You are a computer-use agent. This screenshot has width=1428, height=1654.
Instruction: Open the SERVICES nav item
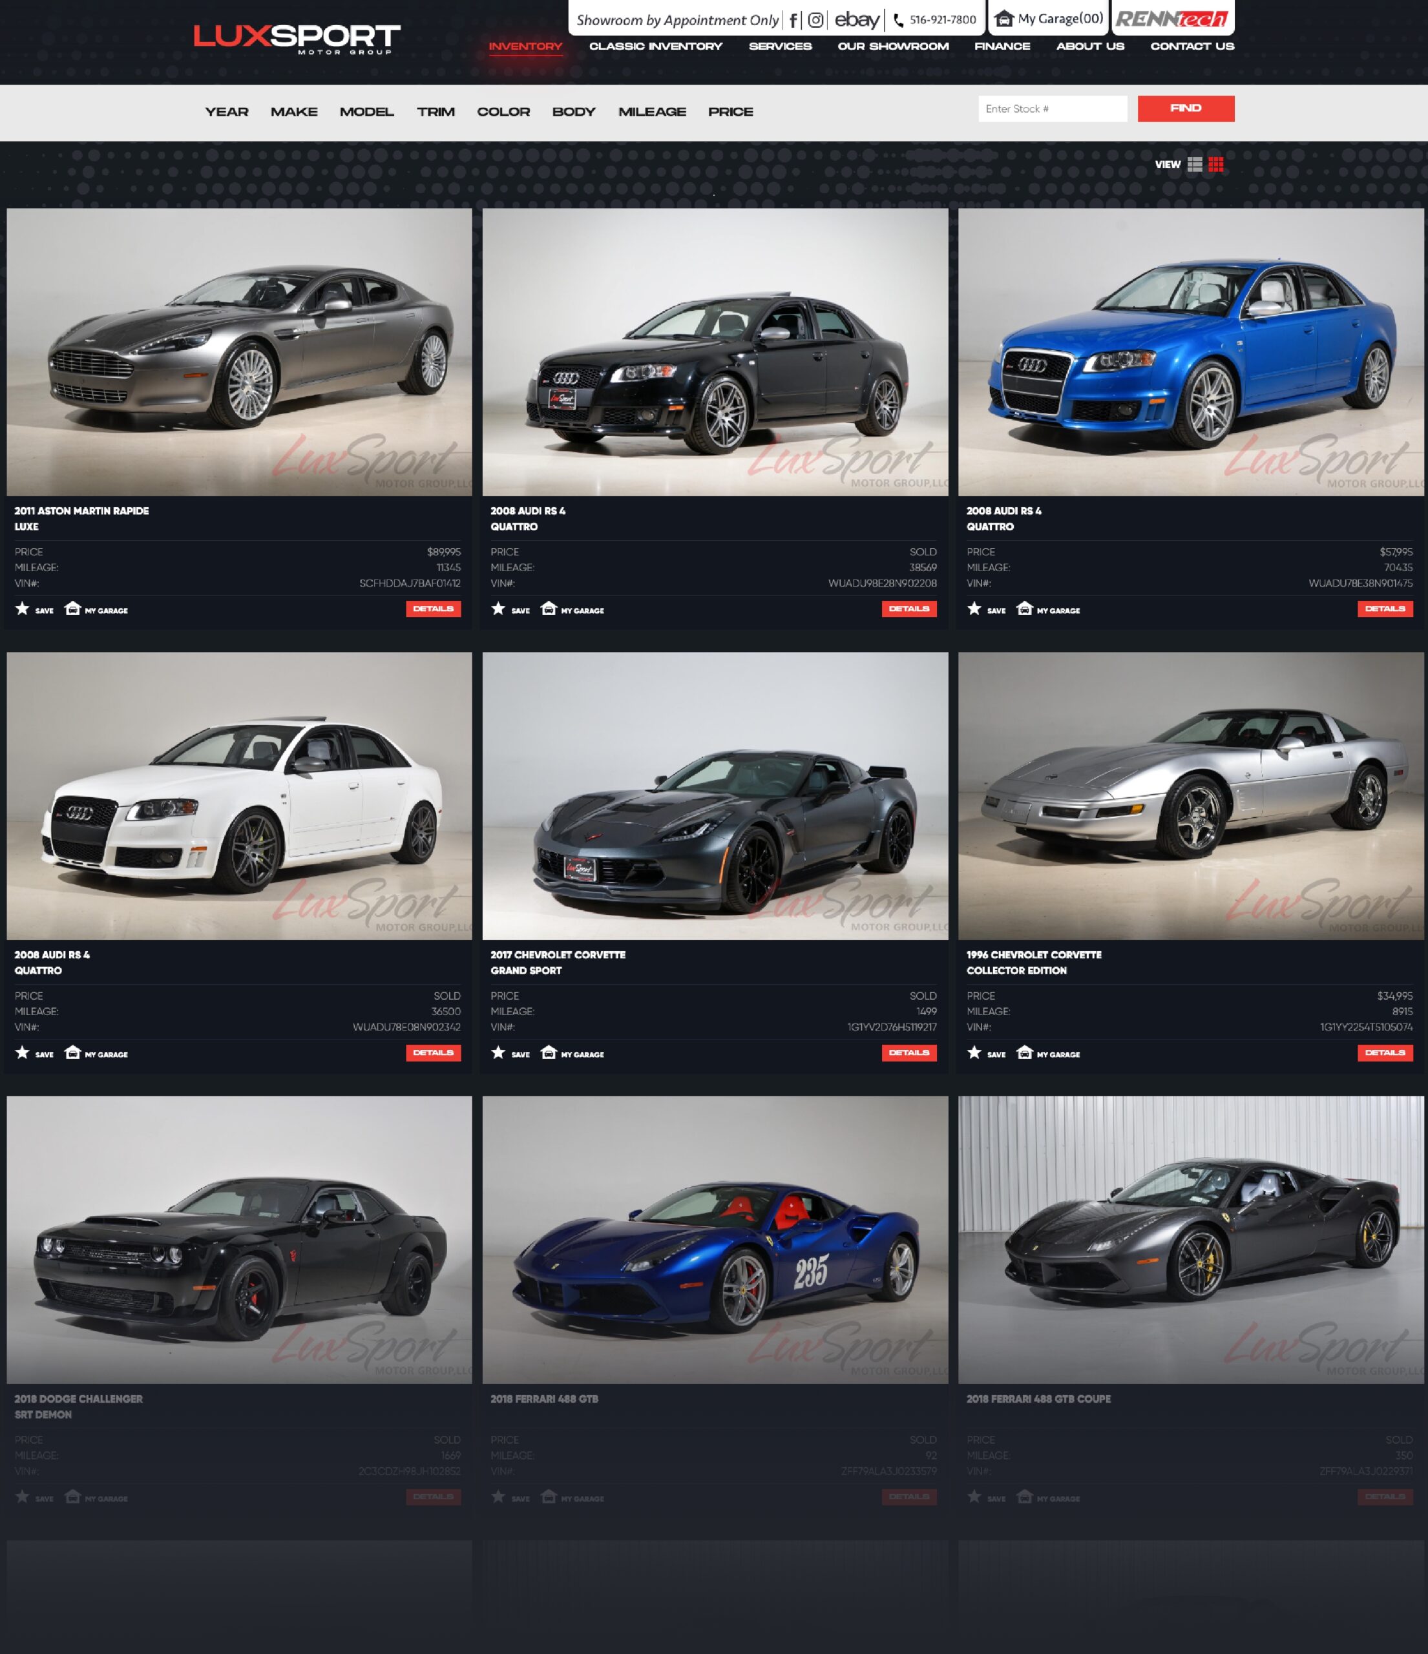click(780, 47)
